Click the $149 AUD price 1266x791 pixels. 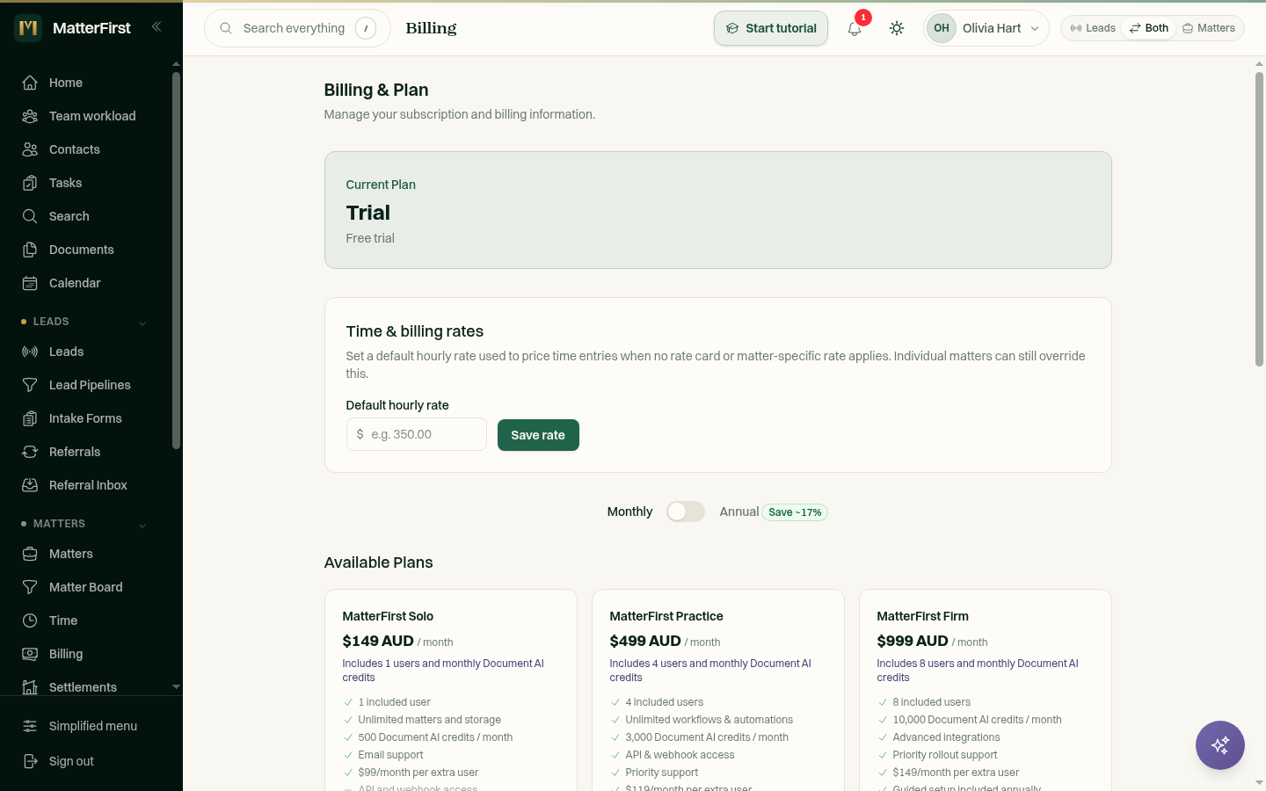click(x=378, y=641)
